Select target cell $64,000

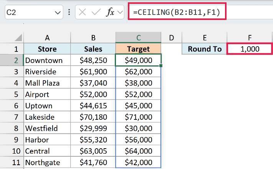click(x=138, y=151)
